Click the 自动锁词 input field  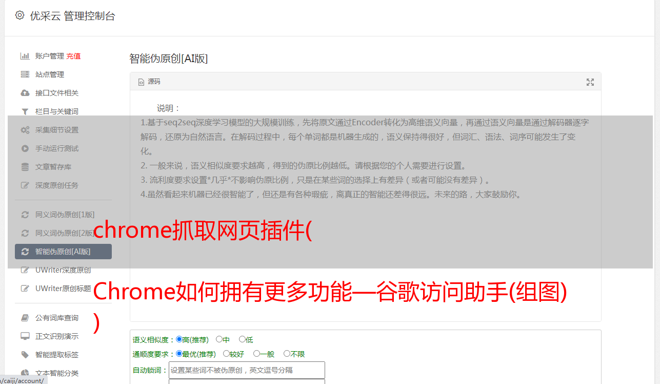(247, 370)
